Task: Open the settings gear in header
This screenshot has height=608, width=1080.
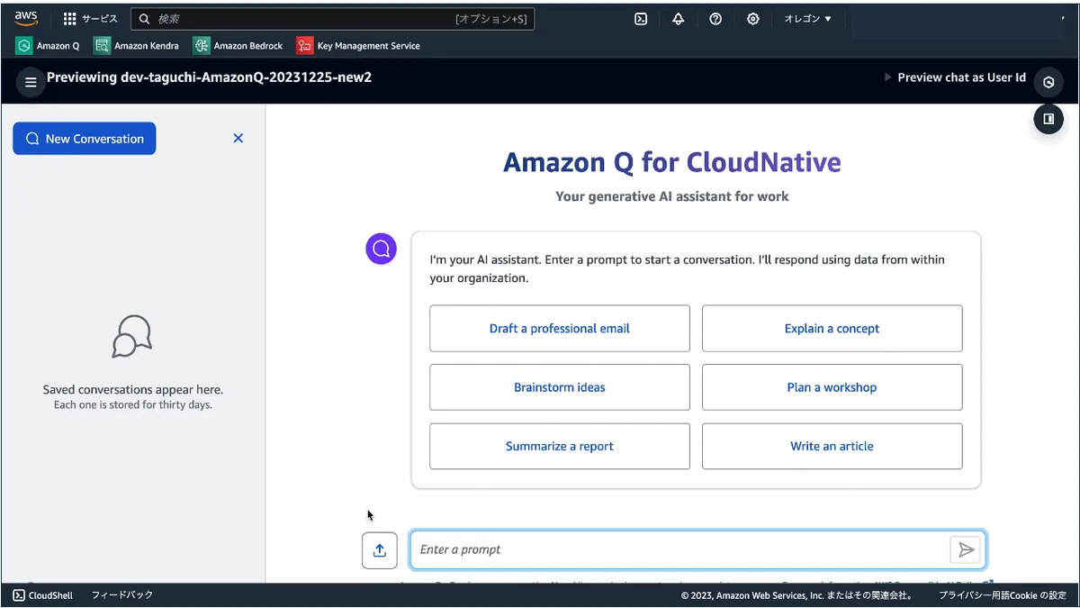Action: tap(753, 19)
